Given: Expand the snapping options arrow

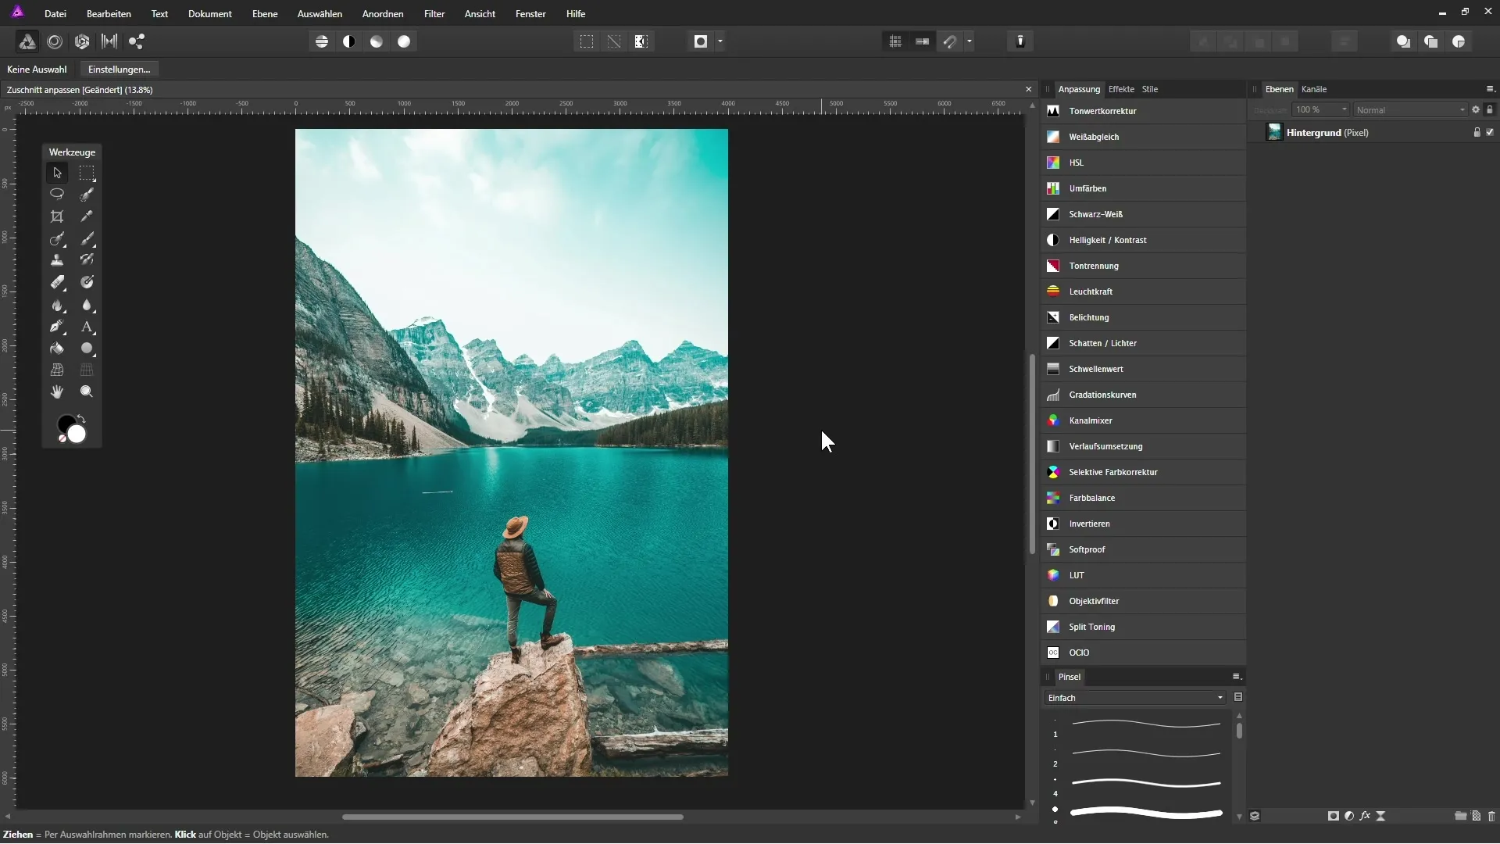Looking at the screenshot, I should tap(970, 41).
